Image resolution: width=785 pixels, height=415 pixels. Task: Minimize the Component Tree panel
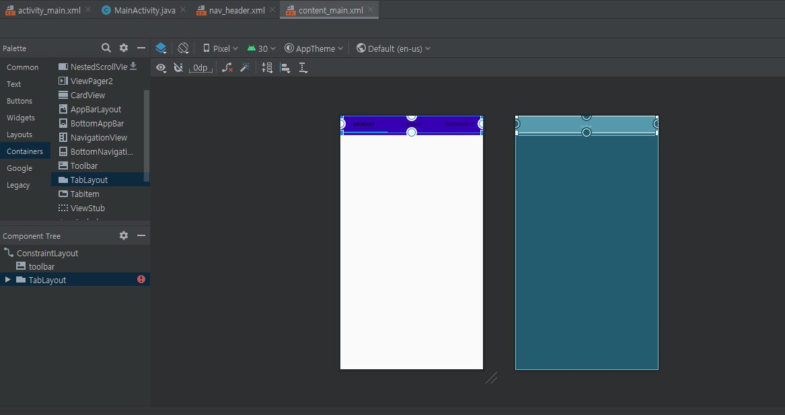coord(141,235)
